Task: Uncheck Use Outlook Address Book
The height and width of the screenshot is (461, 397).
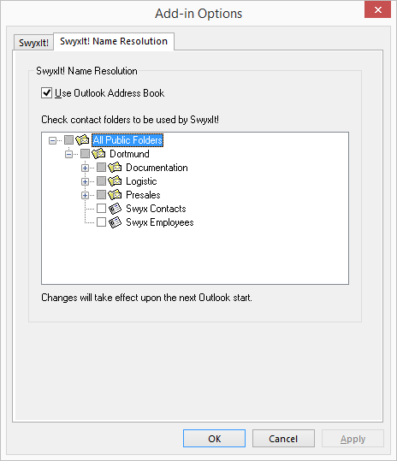Action: pyautogui.click(x=46, y=93)
